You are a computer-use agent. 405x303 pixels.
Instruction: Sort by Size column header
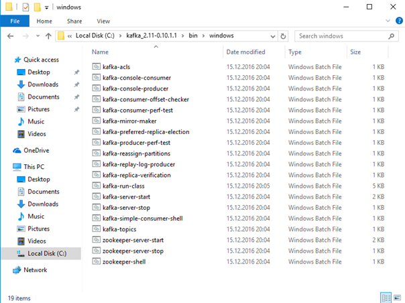click(x=355, y=52)
